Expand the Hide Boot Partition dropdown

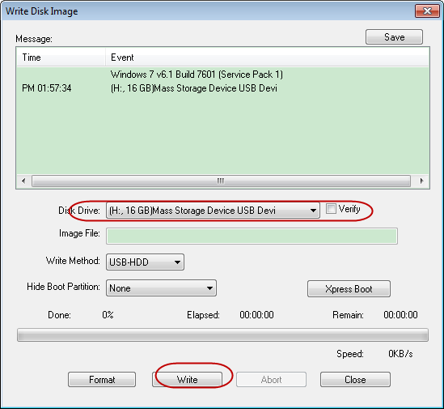coord(161,288)
